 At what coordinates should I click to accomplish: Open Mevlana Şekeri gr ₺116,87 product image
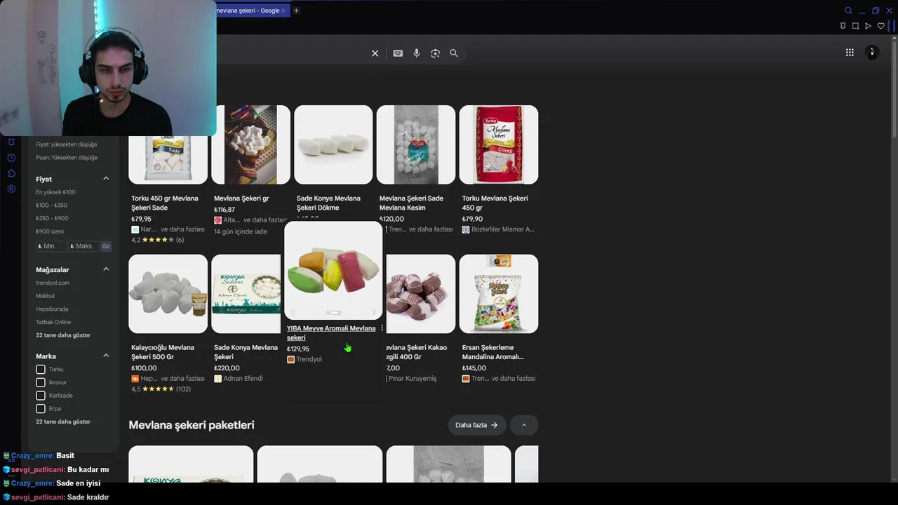click(250, 144)
